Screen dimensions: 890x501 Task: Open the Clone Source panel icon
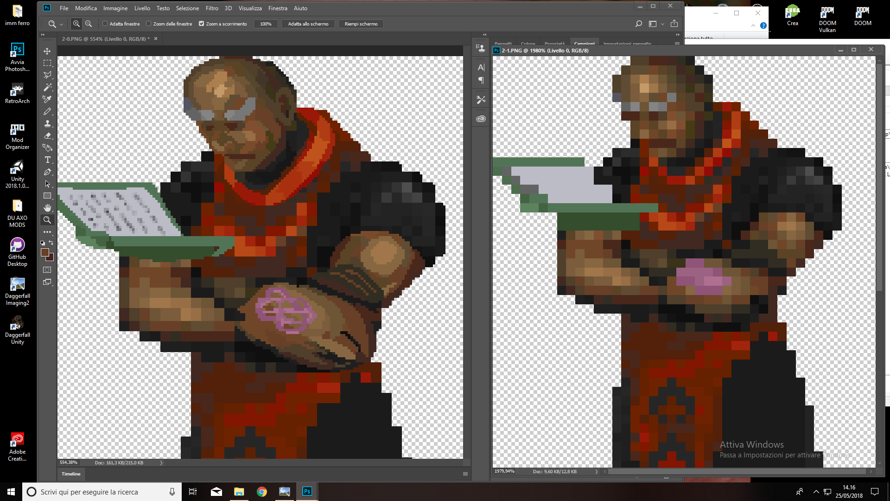pyautogui.click(x=481, y=48)
